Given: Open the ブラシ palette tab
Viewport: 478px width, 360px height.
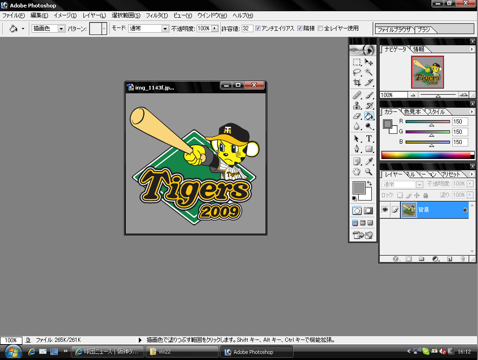Looking at the screenshot, I should (424, 29).
